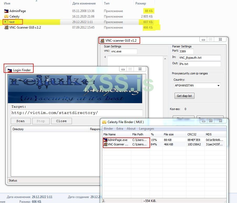Image resolution: width=237 pixels, height=203 pixels.
Task: Click Celesty File Binder title bar icon
Action: coord(104,122)
